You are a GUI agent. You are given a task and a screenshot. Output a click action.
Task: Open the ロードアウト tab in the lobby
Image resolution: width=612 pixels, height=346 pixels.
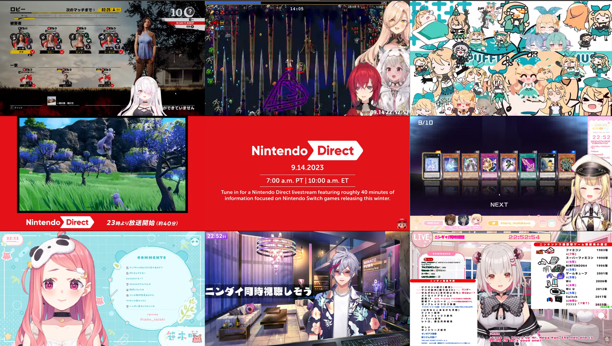click(x=66, y=15)
